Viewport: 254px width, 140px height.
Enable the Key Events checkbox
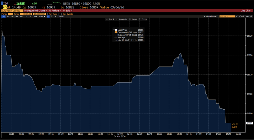(62, 14)
